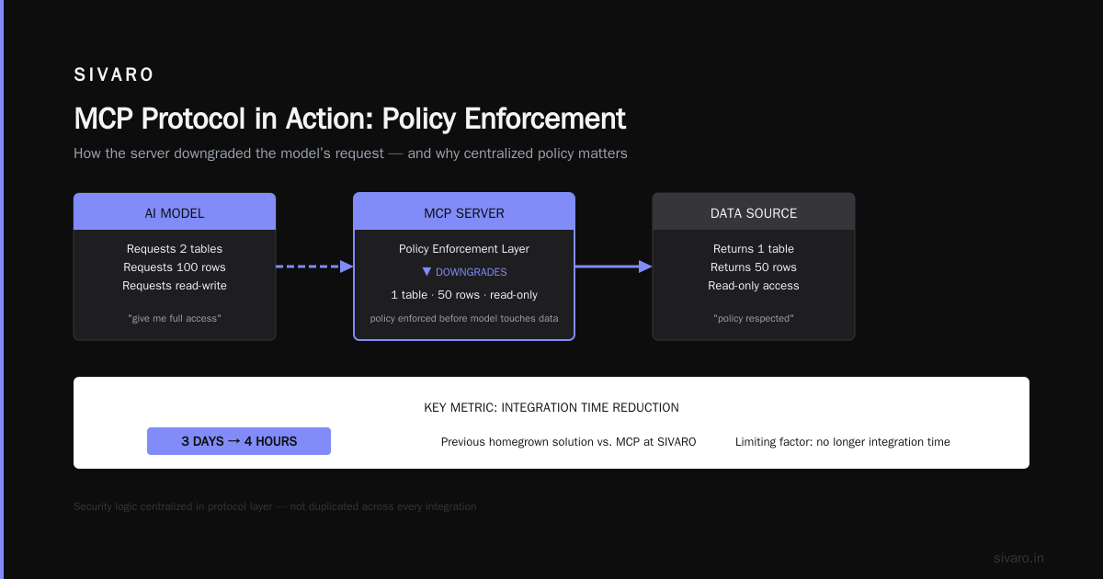
Task: Select the MCP SERVER header
Action: point(464,212)
